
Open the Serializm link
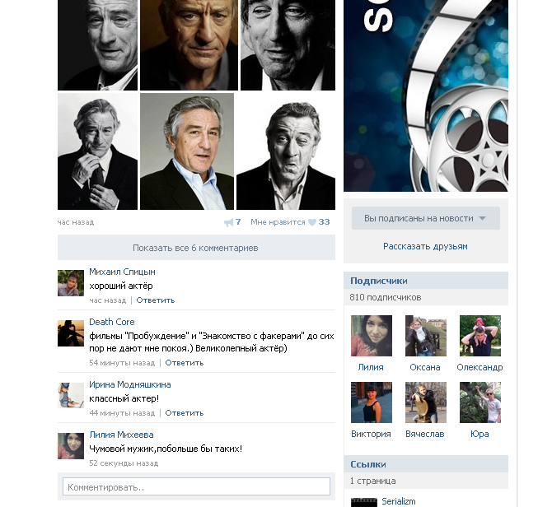399,501
